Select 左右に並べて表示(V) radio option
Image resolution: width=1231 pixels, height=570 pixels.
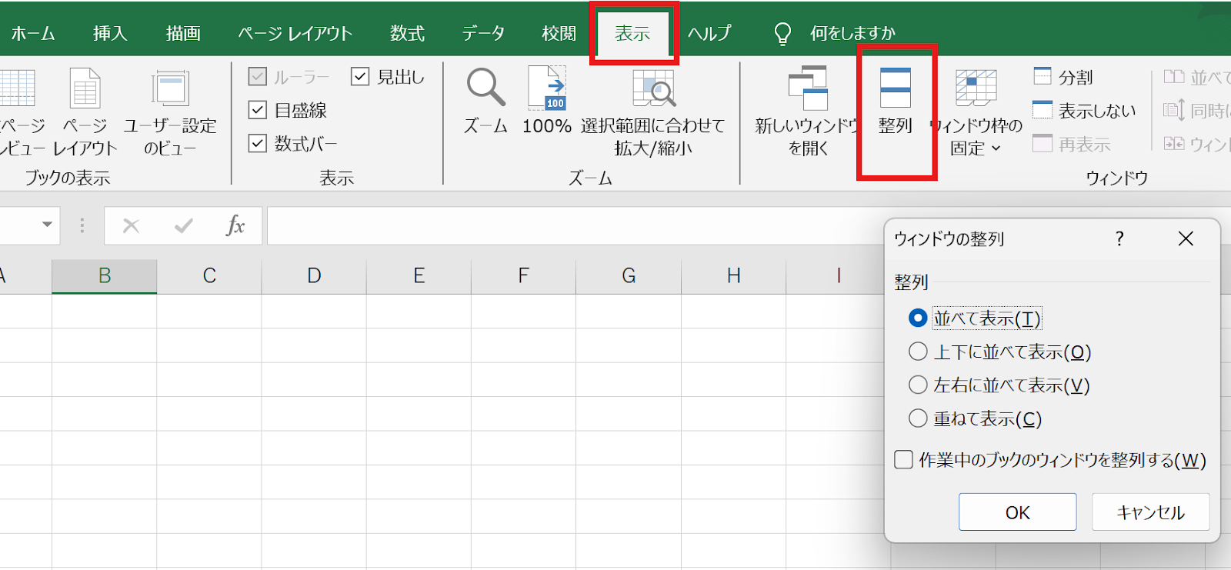917,385
